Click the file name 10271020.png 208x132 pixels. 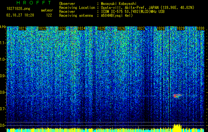point(19,9)
